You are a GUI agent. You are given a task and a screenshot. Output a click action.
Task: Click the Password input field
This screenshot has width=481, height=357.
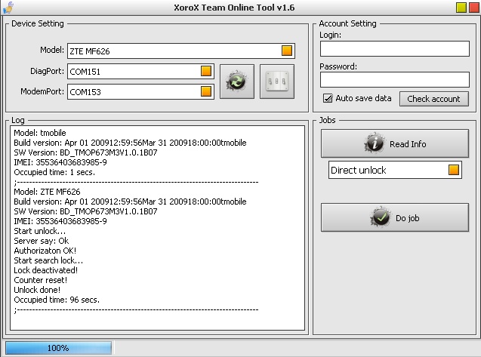(394, 79)
